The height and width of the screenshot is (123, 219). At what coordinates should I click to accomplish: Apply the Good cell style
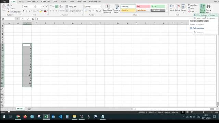(158, 6)
